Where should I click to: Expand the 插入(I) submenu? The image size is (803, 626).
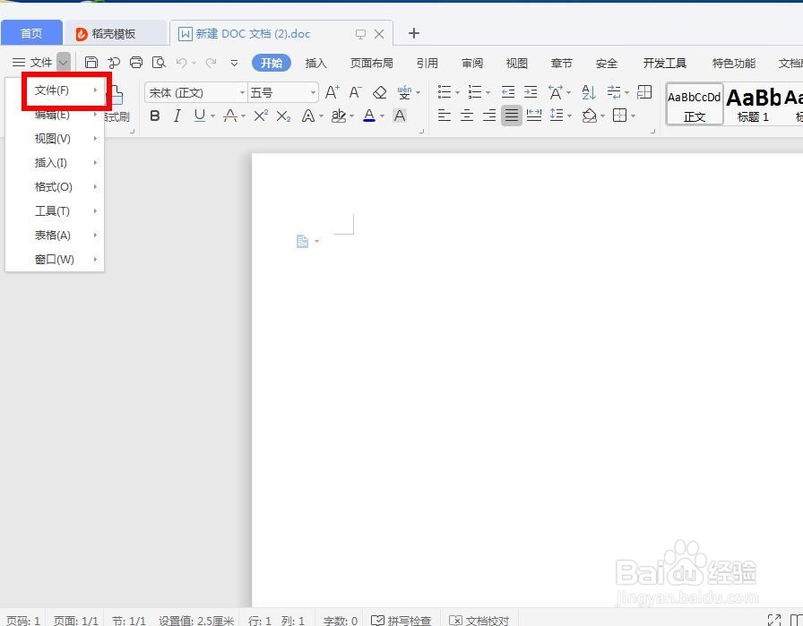pos(55,163)
